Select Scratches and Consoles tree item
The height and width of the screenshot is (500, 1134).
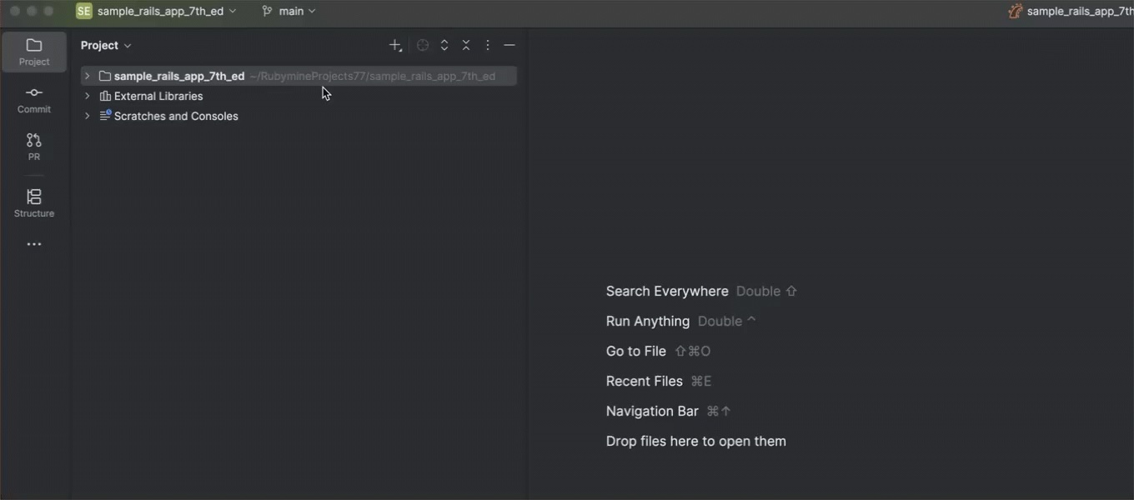click(176, 116)
